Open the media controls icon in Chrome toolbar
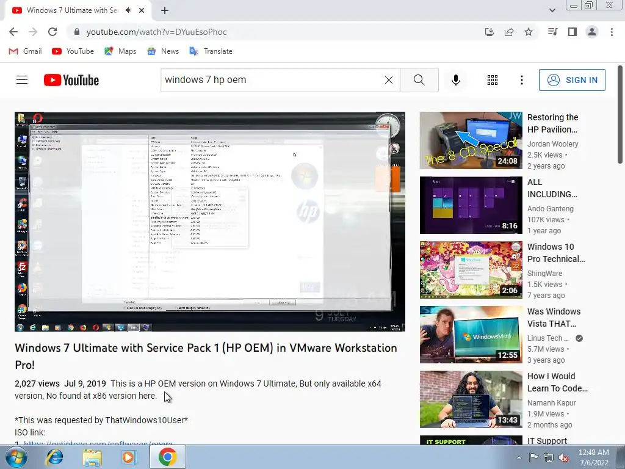 click(552, 32)
